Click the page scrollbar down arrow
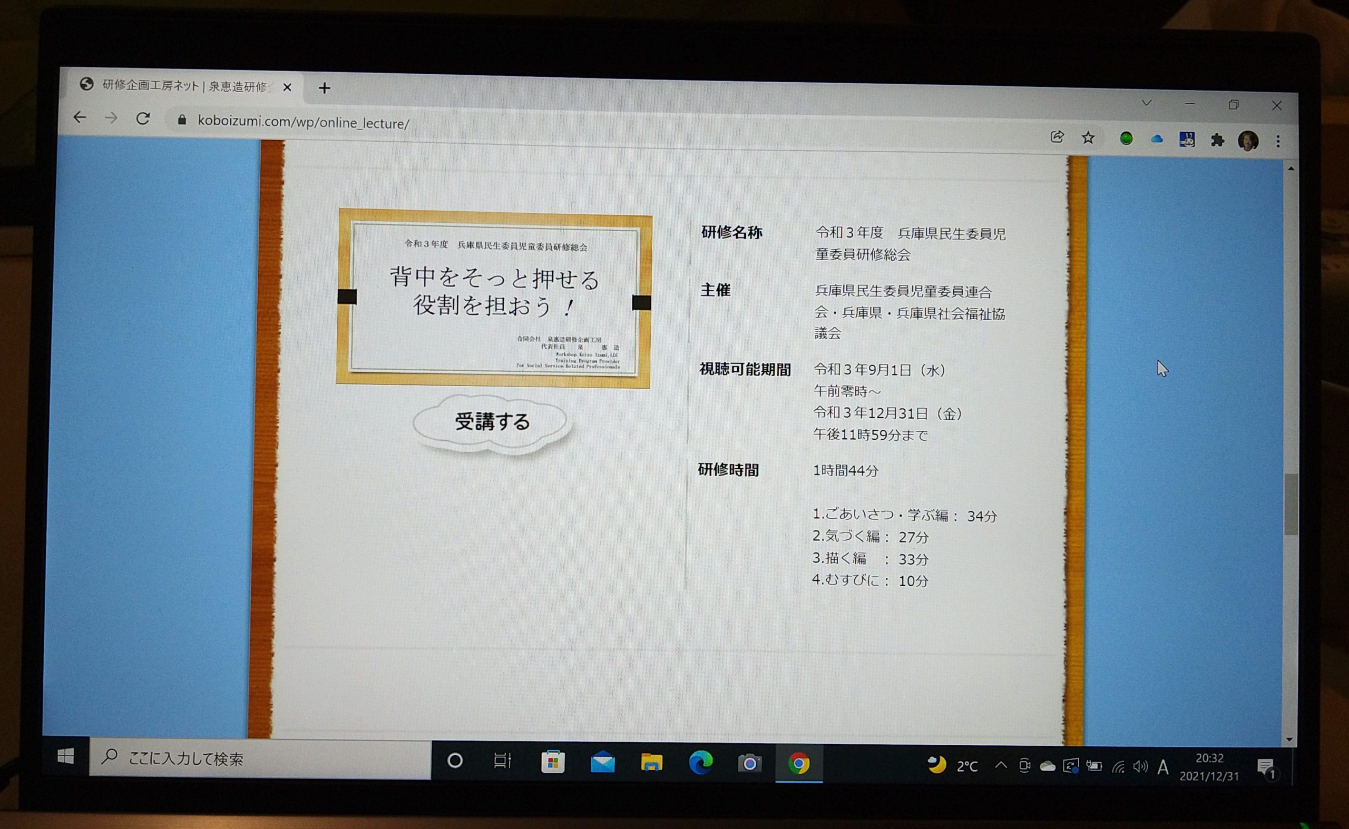1349x829 pixels. tap(1289, 739)
